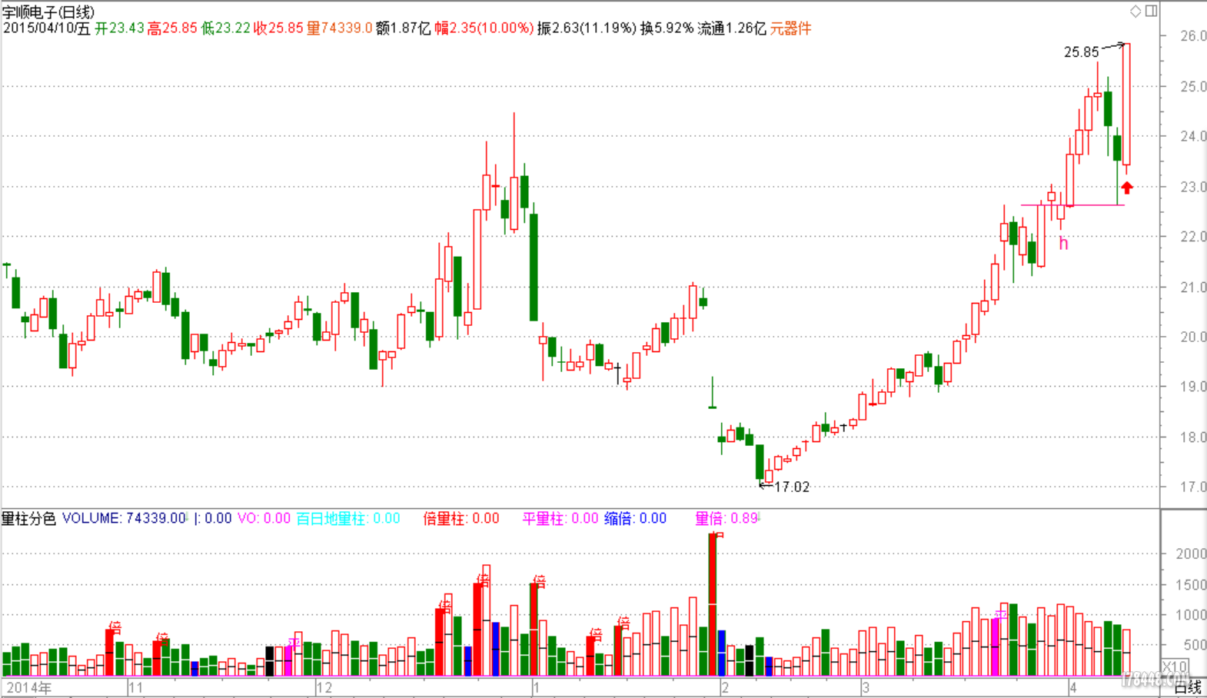Click the 20.0 level on the price axis
Screen dimensions: 1207x698
[1193, 337]
